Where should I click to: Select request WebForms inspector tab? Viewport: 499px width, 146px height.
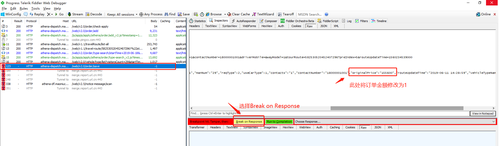pyautogui.click(x=249, y=26)
